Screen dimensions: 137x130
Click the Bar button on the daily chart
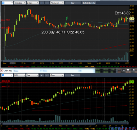click(72, 75)
